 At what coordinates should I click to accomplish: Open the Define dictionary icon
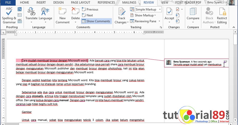pos(19,9)
